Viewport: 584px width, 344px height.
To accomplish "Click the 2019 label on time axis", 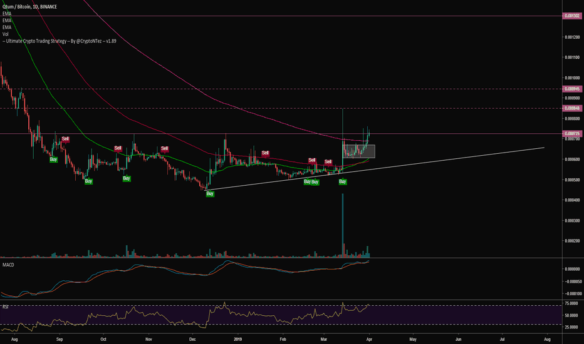I will (x=237, y=339).
